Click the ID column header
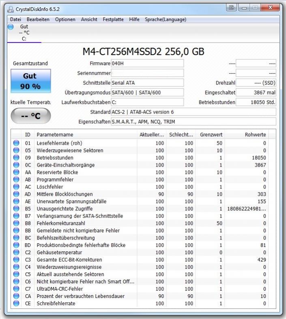 click(x=28, y=135)
